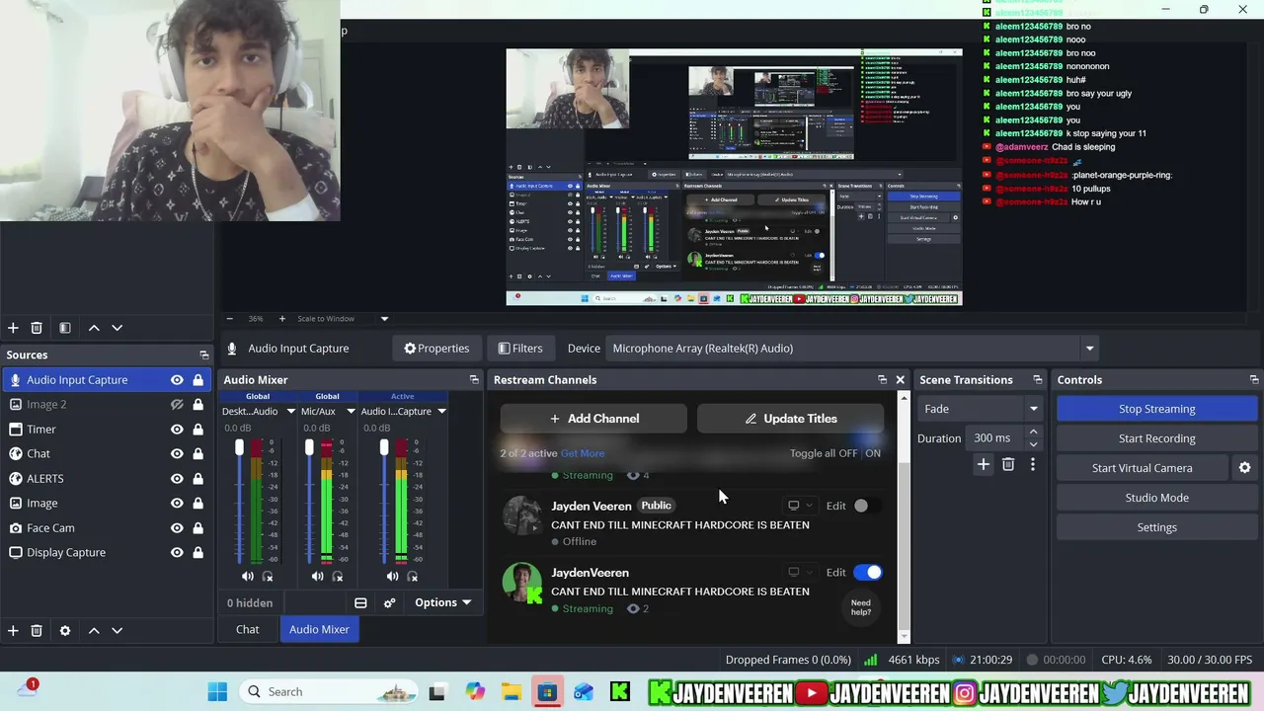Move selected source up in list

tap(94, 630)
